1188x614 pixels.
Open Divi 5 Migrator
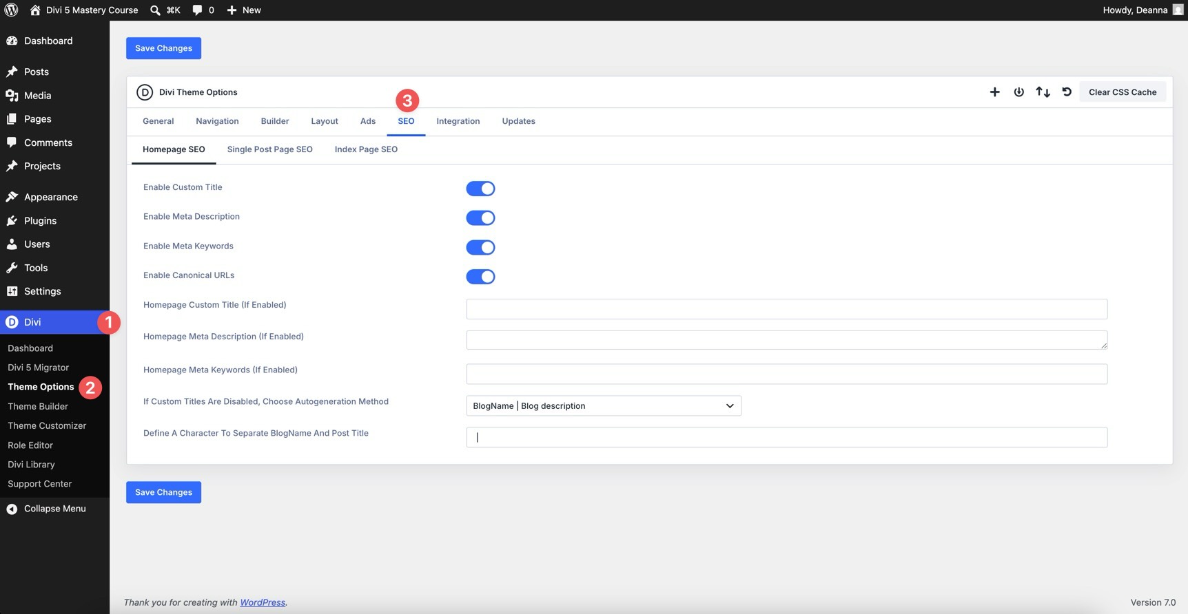[x=38, y=368]
